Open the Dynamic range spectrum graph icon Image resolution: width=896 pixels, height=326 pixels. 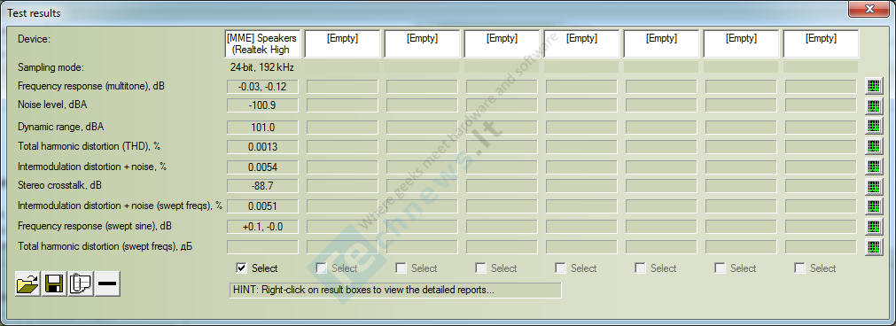point(874,126)
